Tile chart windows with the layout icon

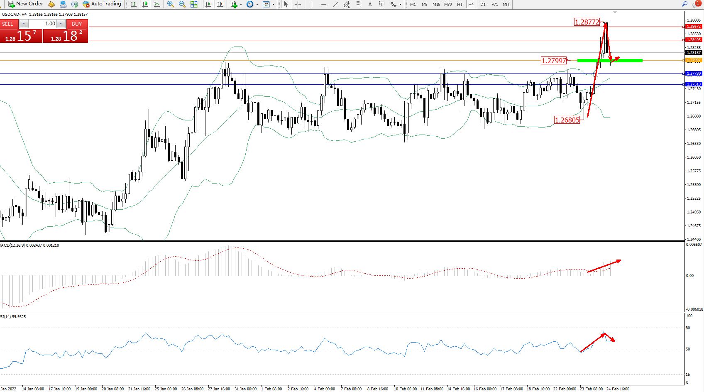[194, 4]
